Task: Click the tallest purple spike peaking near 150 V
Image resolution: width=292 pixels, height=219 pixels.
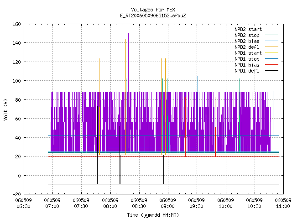Action: 128,63
